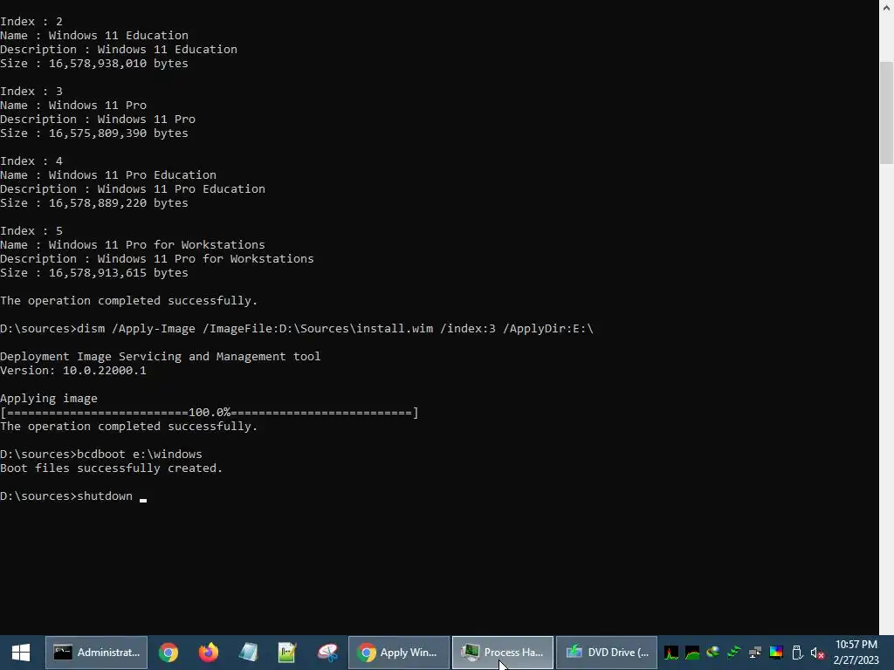
Task: Open the DVD Drive explorer window
Action: click(607, 653)
